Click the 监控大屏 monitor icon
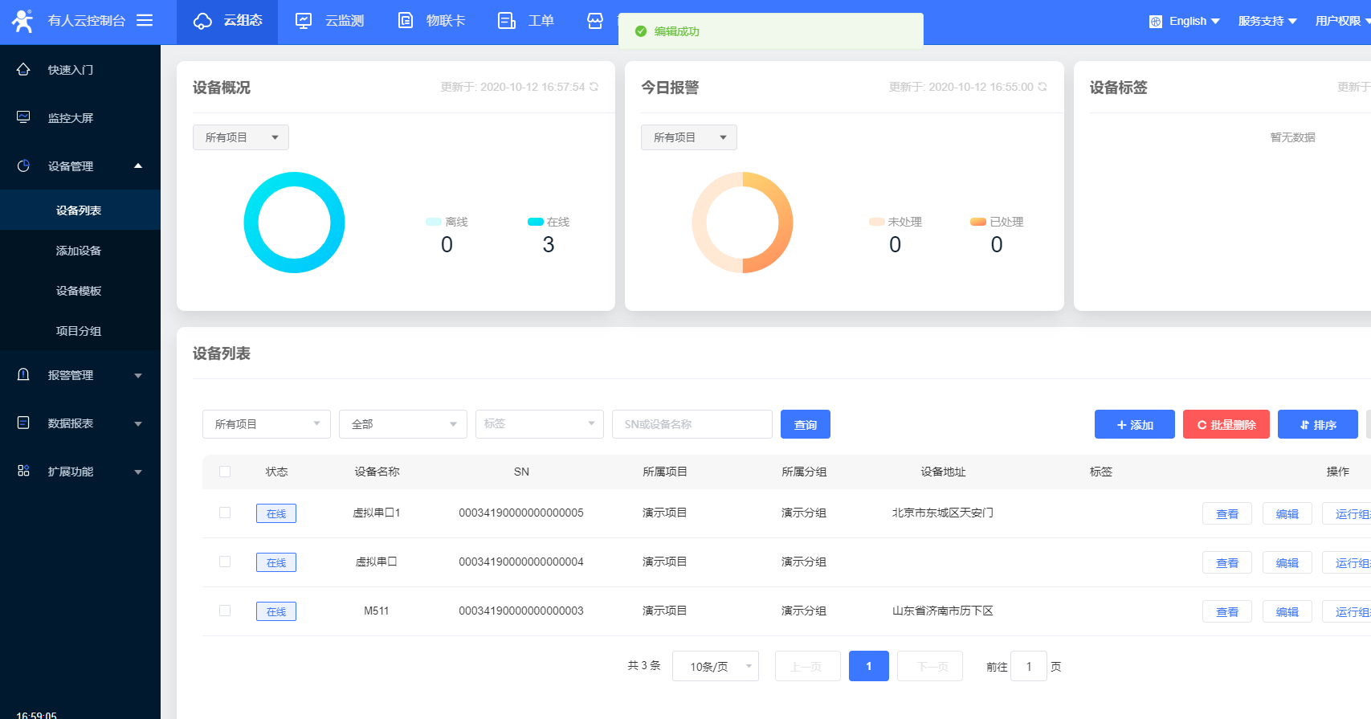 coord(23,118)
